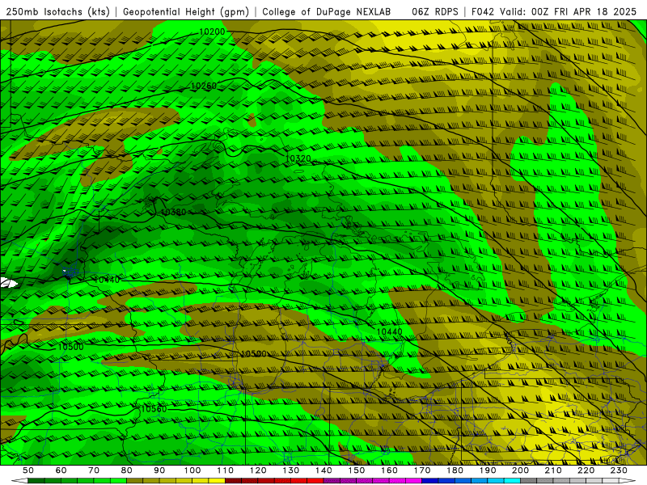Click the 60 kt colorbar value
647x485 pixels.
pyautogui.click(x=61, y=470)
